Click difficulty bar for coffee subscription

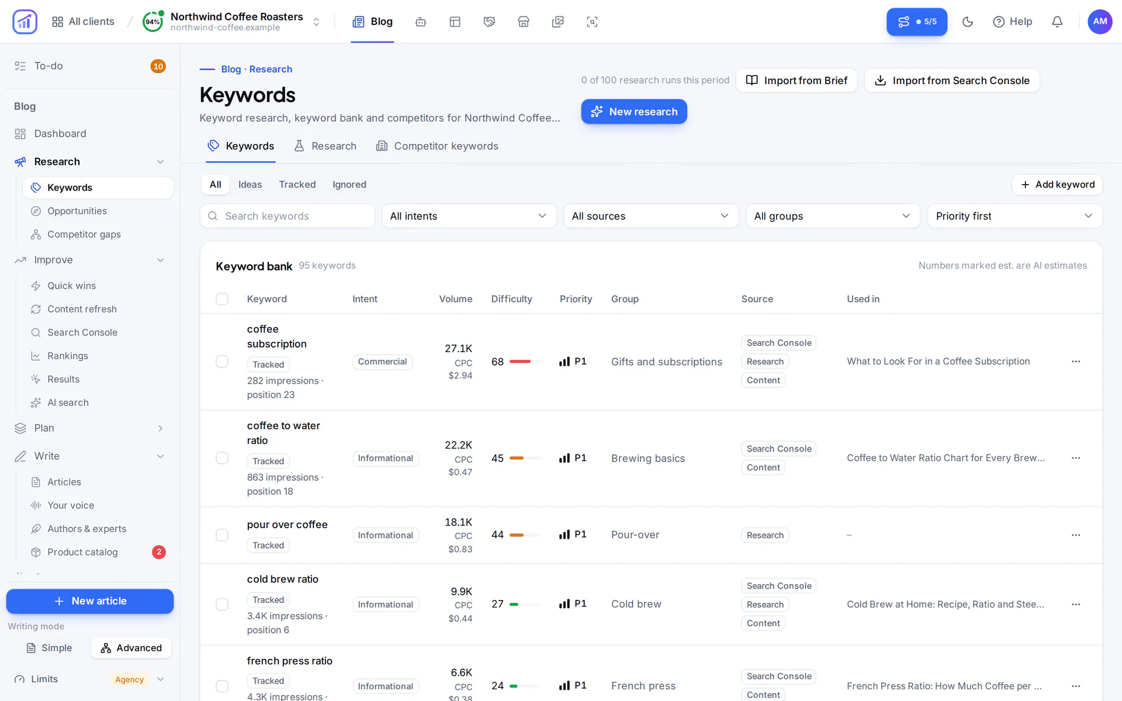coord(525,362)
